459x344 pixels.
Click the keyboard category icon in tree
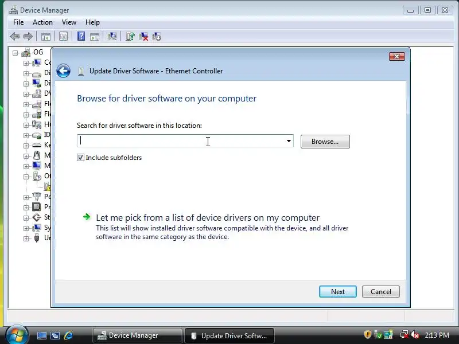pos(37,145)
